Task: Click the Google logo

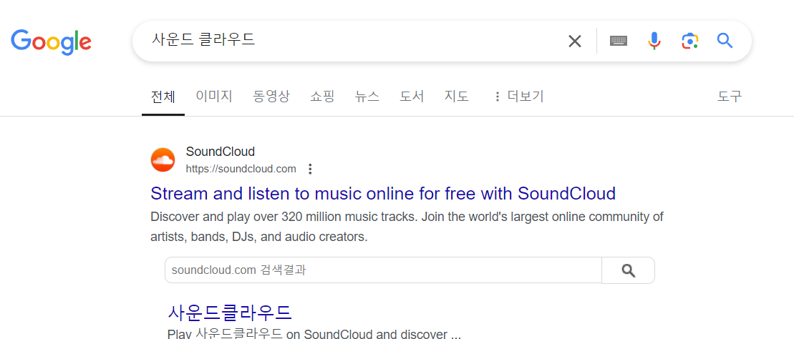Action: pos(51,42)
